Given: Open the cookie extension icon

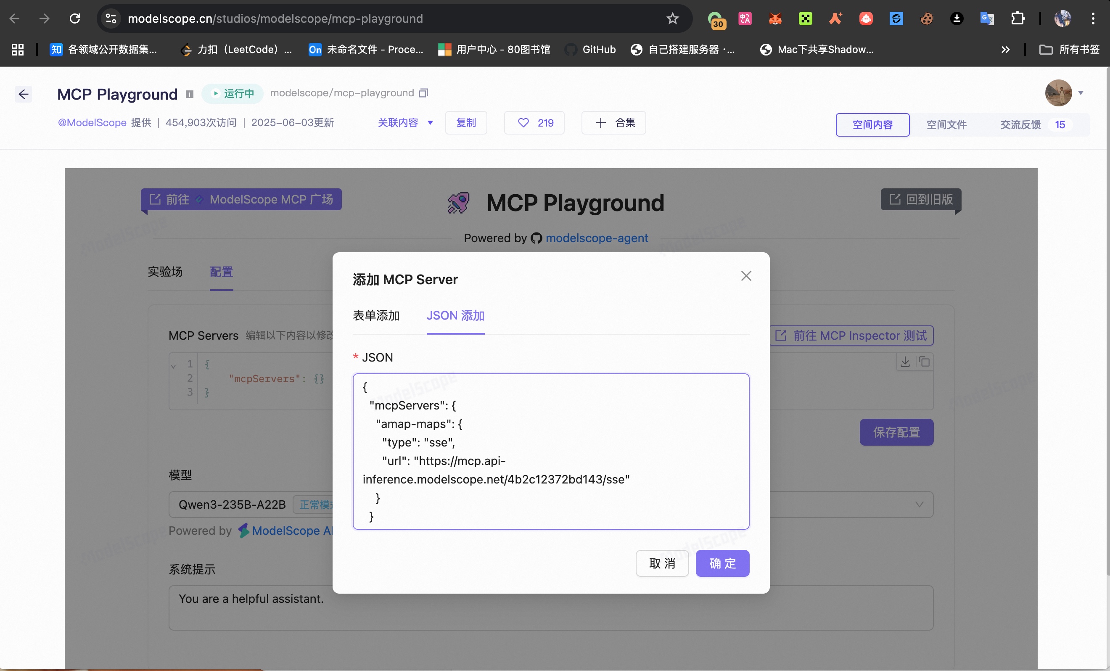Looking at the screenshot, I should pos(927,18).
